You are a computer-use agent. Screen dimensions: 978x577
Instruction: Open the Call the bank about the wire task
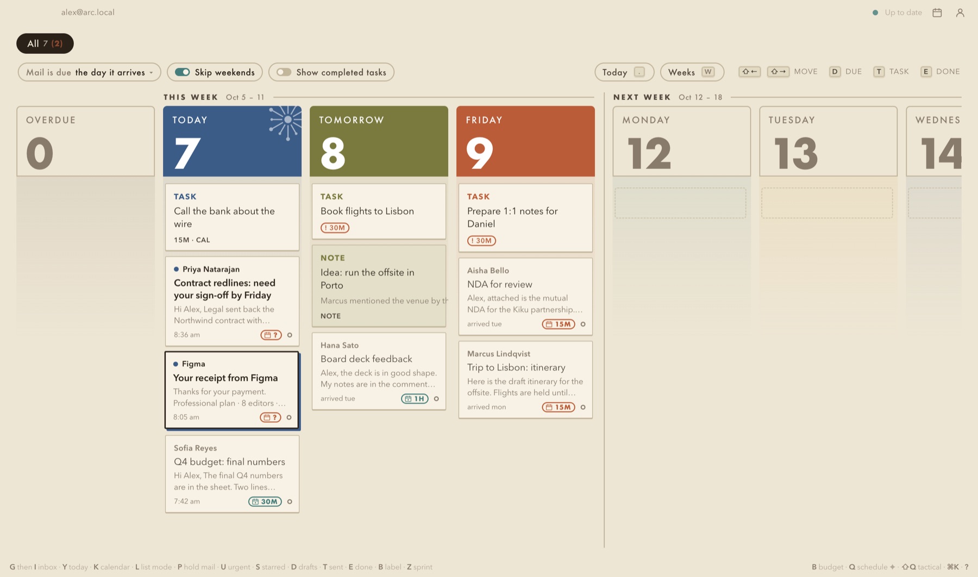232,217
